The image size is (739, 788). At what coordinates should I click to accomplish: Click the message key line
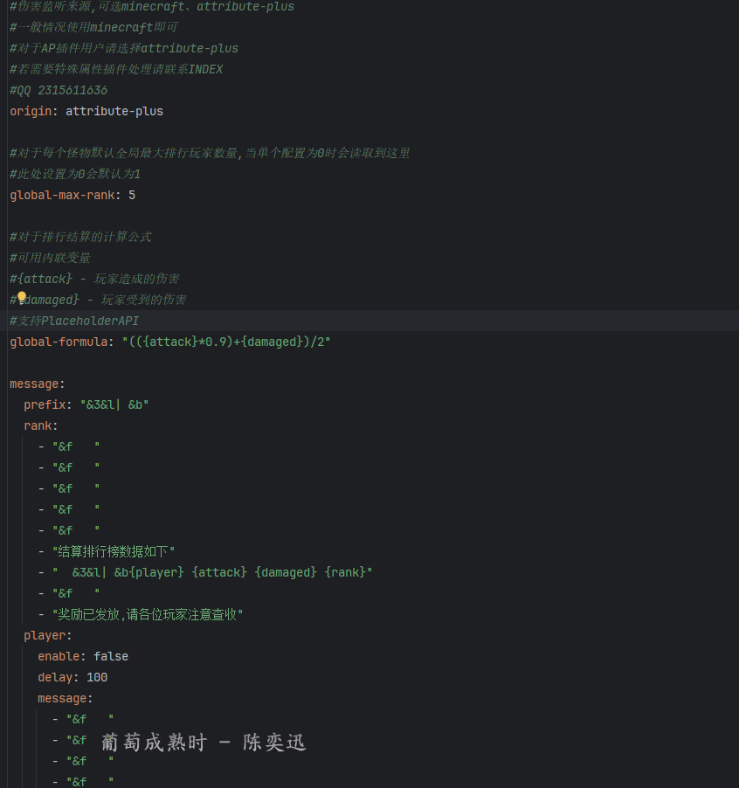click(x=38, y=384)
